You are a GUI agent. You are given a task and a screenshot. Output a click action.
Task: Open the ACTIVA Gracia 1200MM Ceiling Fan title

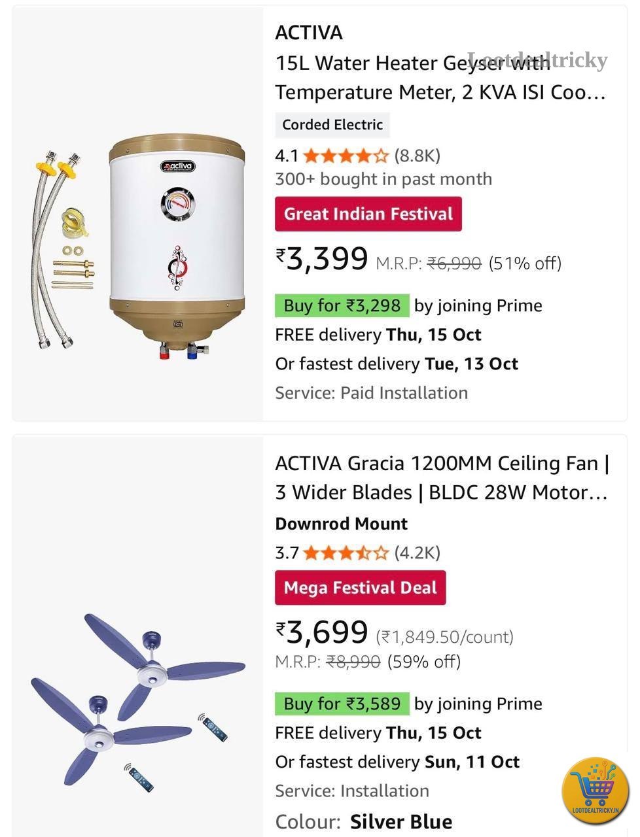tap(442, 478)
